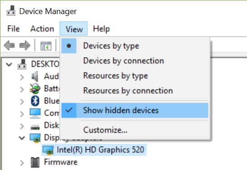Click the Disk drives icon
The width and height of the screenshot is (247, 170).
(x=35, y=127)
